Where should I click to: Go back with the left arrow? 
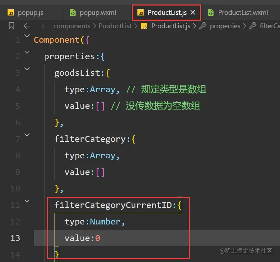click(x=27, y=26)
